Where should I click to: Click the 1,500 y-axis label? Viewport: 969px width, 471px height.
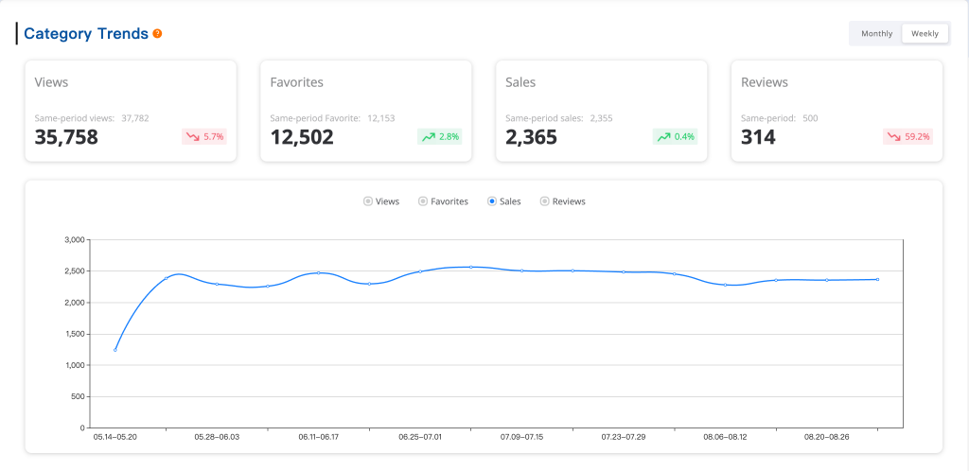[74, 334]
